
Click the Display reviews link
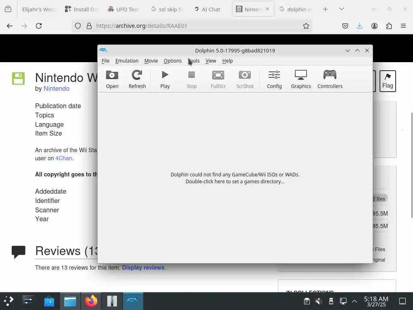143,268
